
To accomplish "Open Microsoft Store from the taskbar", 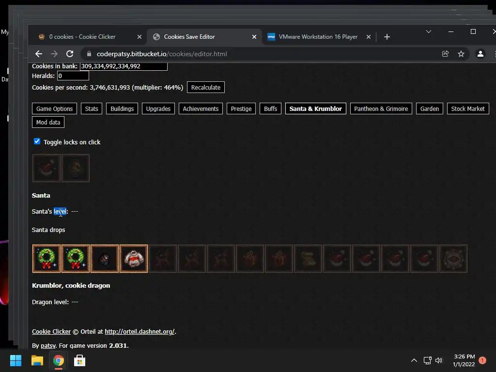I will click(79, 360).
